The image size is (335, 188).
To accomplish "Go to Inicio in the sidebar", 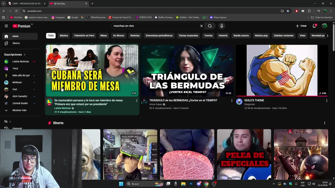I will pos(20,36).
